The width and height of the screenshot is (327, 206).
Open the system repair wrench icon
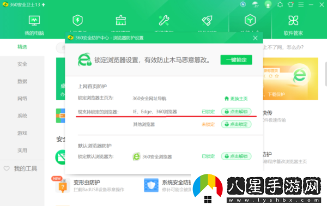click(x=164, y=20)
